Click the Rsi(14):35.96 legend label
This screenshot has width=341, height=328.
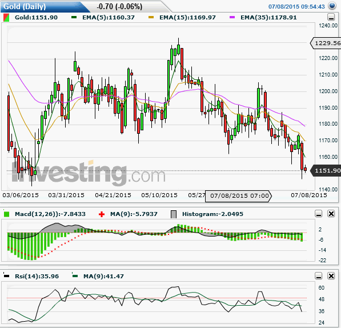point(37,276)
